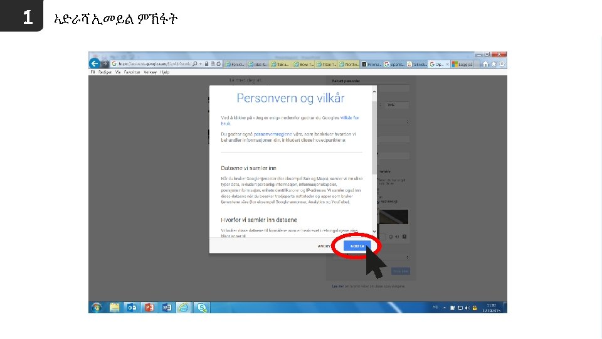Click the 'Hvorfor vi samler inn dataene' heading
This screenshot has width=602, height=339.
[x=259, y=220]
